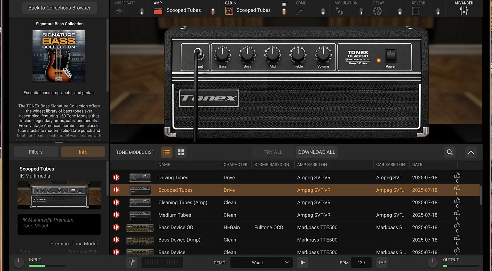Open the Reverb effect icon

tap(416, 11)
